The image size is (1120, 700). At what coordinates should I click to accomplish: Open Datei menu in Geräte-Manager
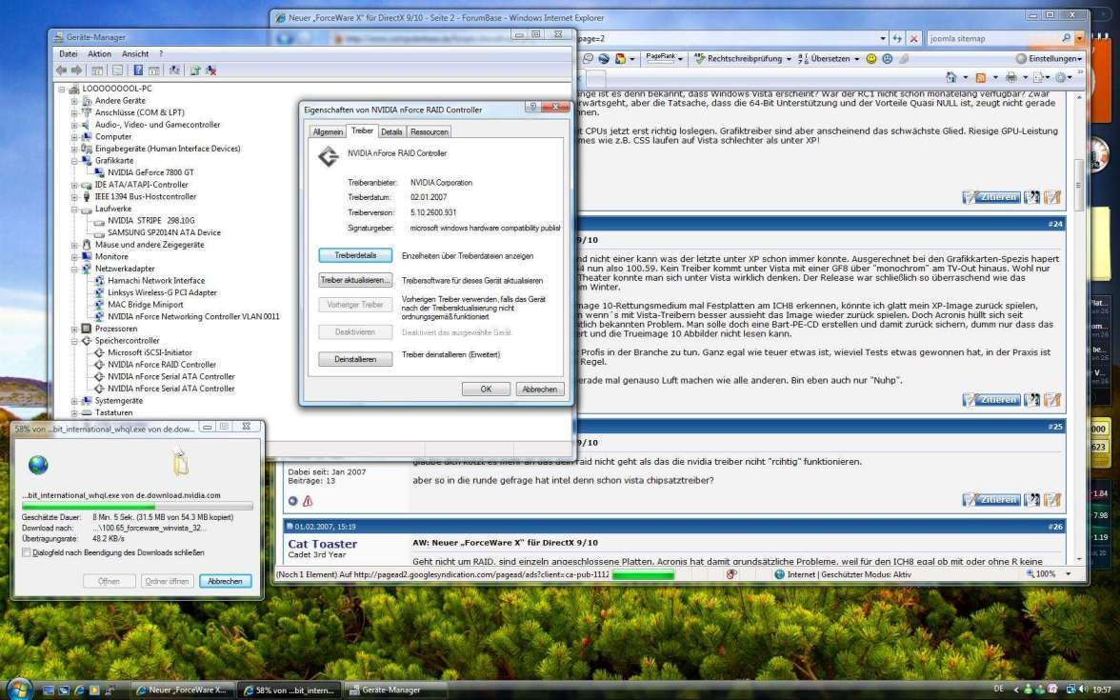(x=69, y=53)
